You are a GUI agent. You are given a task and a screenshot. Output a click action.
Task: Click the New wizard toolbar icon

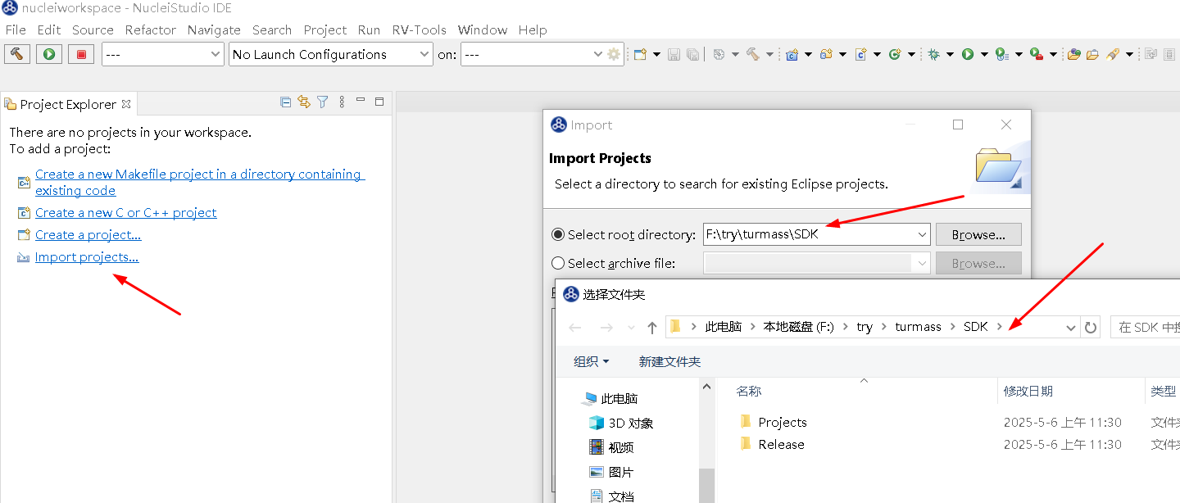click(x=640, y=54)
